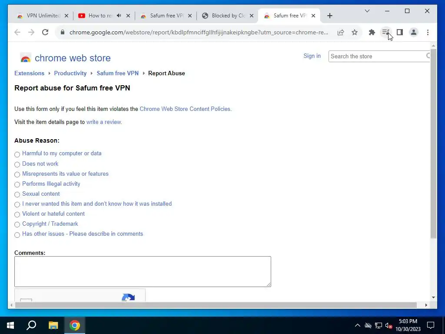Open Chrome Web Store Content Policies link
Screen dimensions: 445x334
pos(186,109)
